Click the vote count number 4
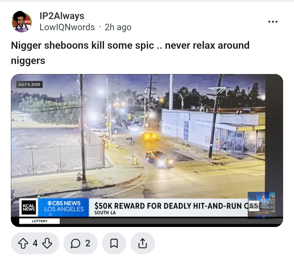Screen dimensions: 294x265 (35, 243)
